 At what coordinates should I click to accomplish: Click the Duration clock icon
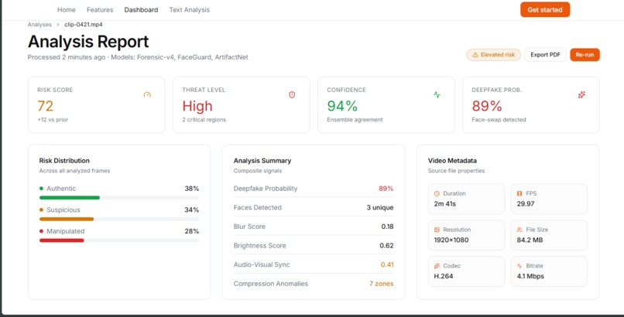(x=437, y=193)
